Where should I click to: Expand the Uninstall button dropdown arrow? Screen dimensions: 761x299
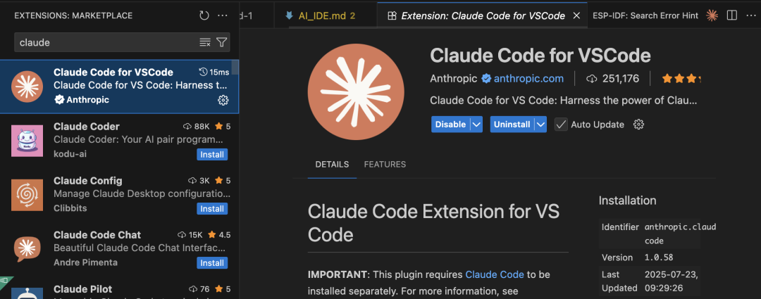[540, 125]
